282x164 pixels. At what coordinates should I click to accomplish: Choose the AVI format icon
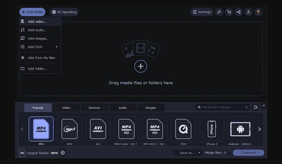coord(98,129)
